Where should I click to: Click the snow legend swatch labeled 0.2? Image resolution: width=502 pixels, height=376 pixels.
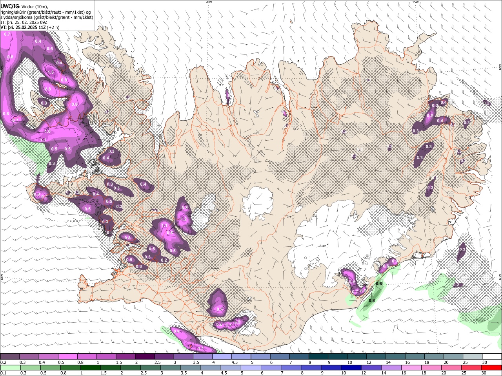click(10, 357)
